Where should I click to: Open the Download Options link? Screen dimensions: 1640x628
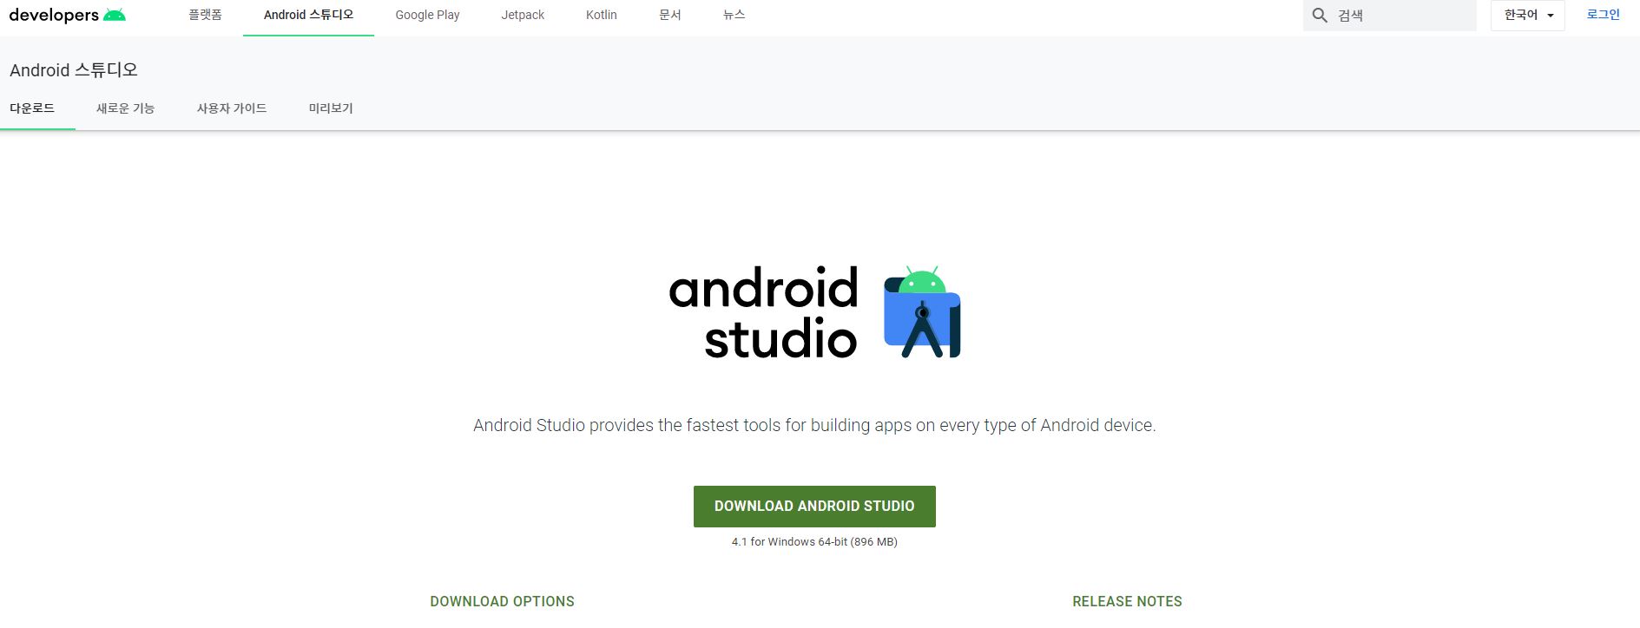[x=502, y=602]
